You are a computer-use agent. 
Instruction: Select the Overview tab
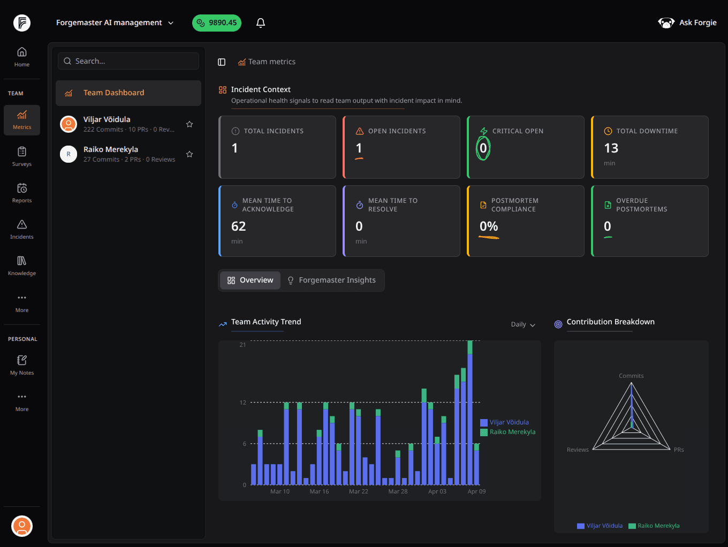(x=250, y=280)
